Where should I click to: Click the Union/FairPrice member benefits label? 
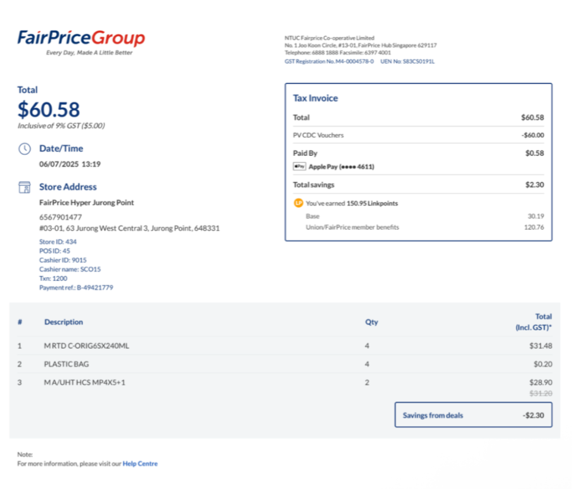pos(352,227)
